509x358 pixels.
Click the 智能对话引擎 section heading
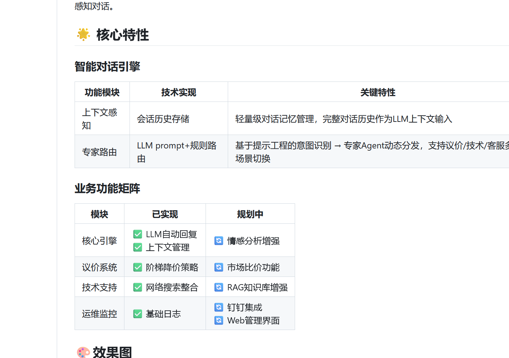(107, 67)
